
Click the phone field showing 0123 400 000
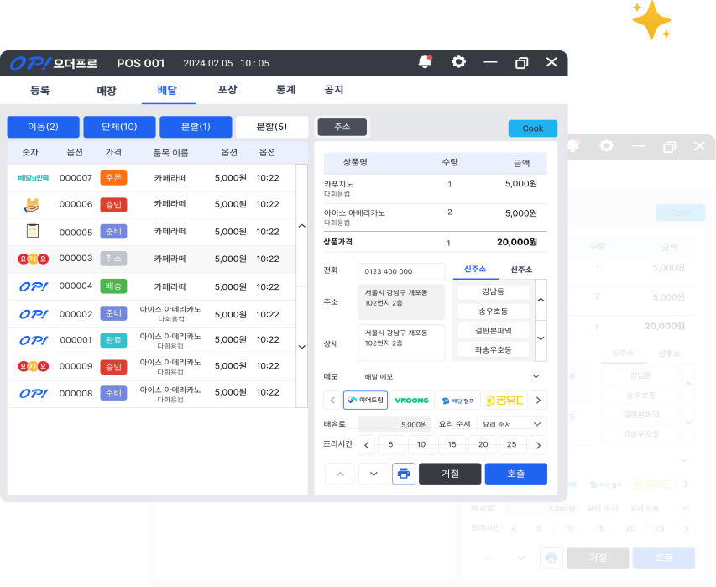tap(401, 271)
